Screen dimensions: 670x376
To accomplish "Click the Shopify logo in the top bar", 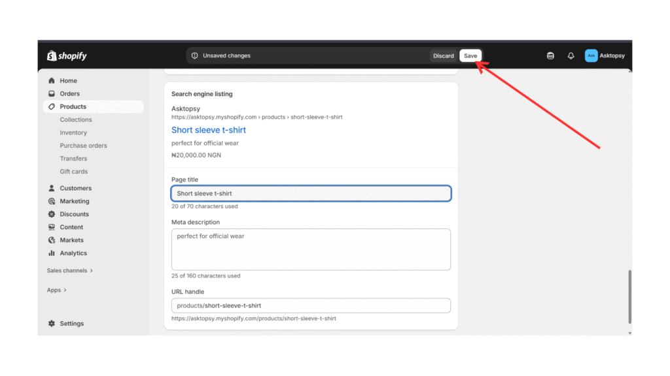I will coord(67,56).
